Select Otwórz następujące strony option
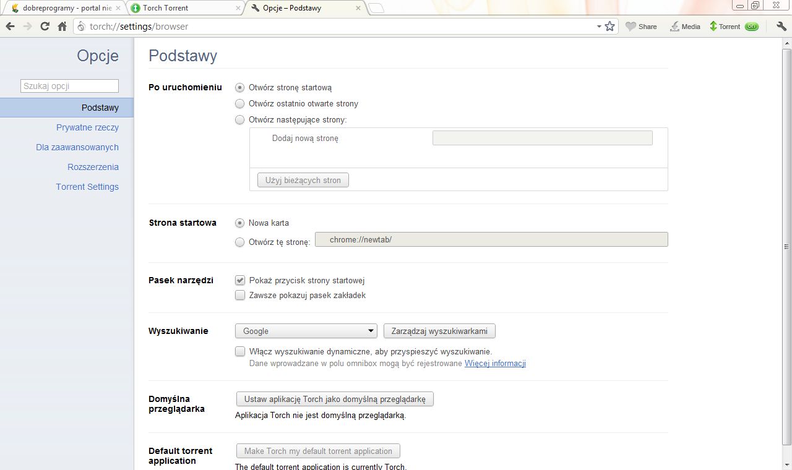Viewport: 792px width, 470px height. [240, 120]
